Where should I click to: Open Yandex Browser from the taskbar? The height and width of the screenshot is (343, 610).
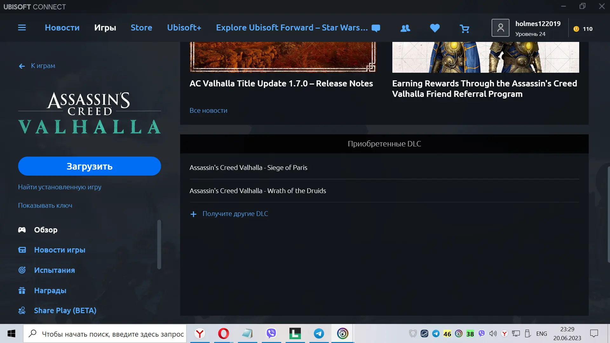click(x=200, y=333)
